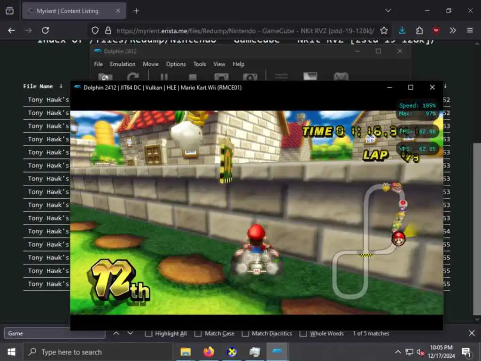The image size is (481, 361).
Task: Toggle fullscreen icon in Dolphin toolbar
Action: pos(221,78)
